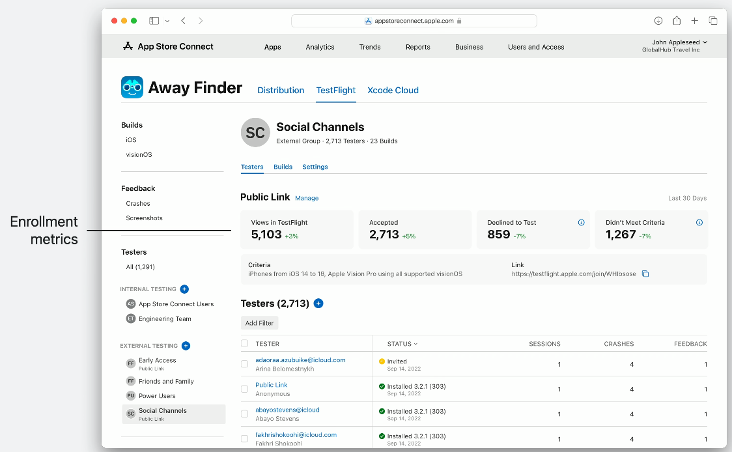Viewport: 732px width, 452px height.
Task: Open tester abayostevens@icloud
Action: (x=287, y=410)
